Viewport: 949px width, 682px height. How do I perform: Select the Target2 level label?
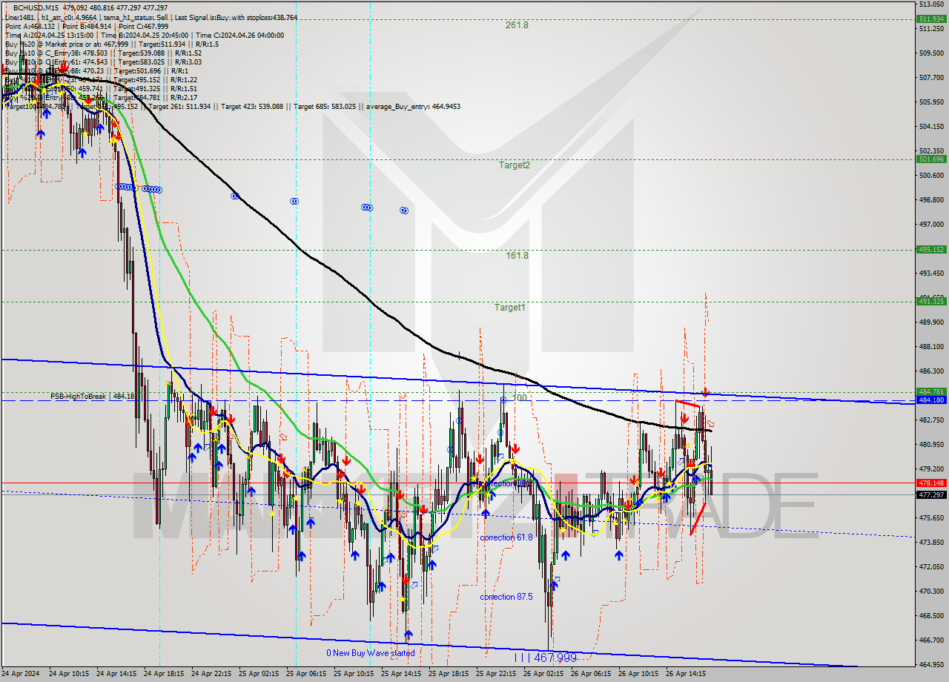[x=514, y=165]
